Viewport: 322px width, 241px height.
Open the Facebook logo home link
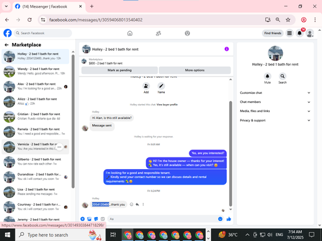click(x=8, y=33)
